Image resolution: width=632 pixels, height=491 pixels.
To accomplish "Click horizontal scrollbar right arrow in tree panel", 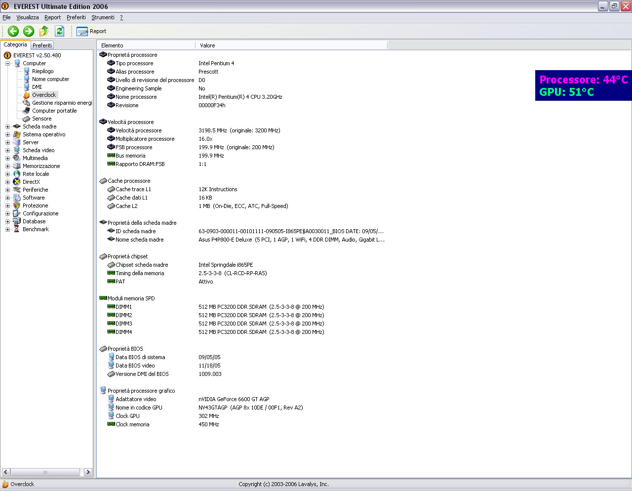I will point(88,472).
